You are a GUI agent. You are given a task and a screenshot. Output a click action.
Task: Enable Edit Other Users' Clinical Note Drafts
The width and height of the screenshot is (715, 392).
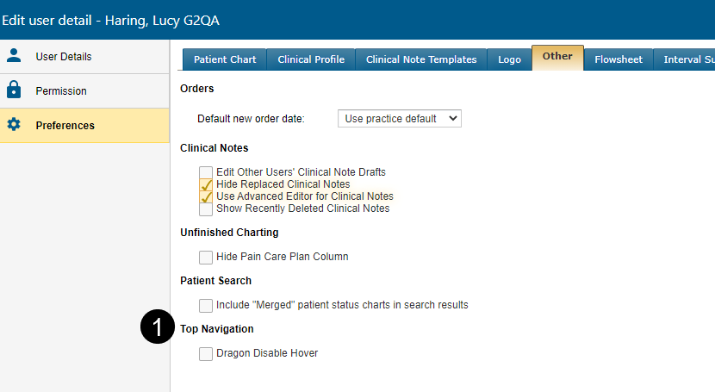click(x=206, y=172)
